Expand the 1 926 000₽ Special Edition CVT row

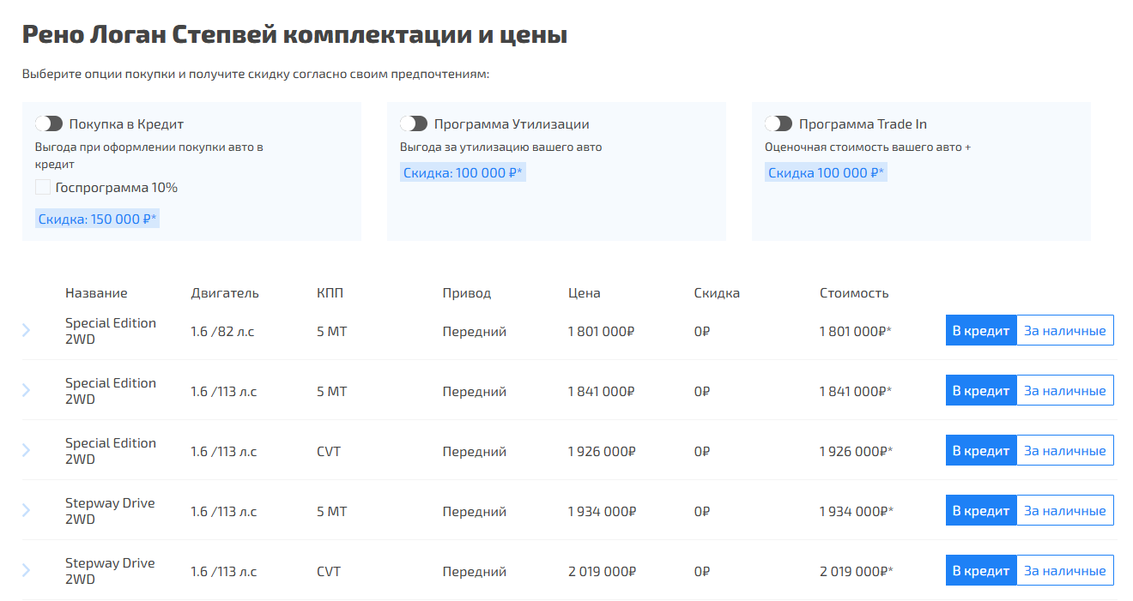[26, 450]
